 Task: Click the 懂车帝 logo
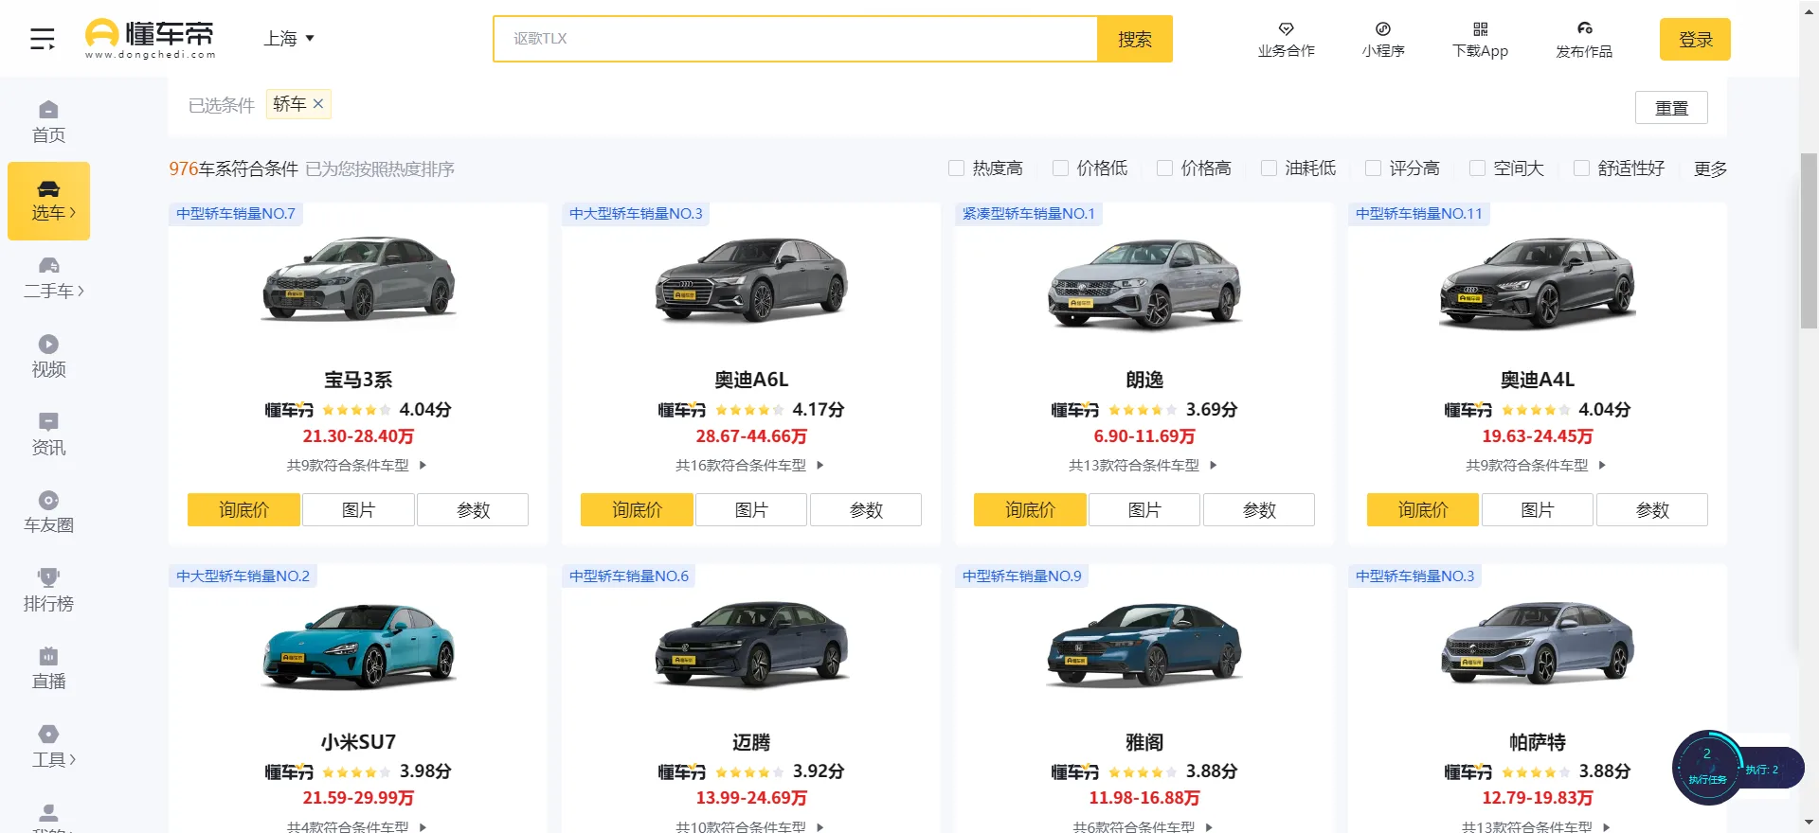150,39
